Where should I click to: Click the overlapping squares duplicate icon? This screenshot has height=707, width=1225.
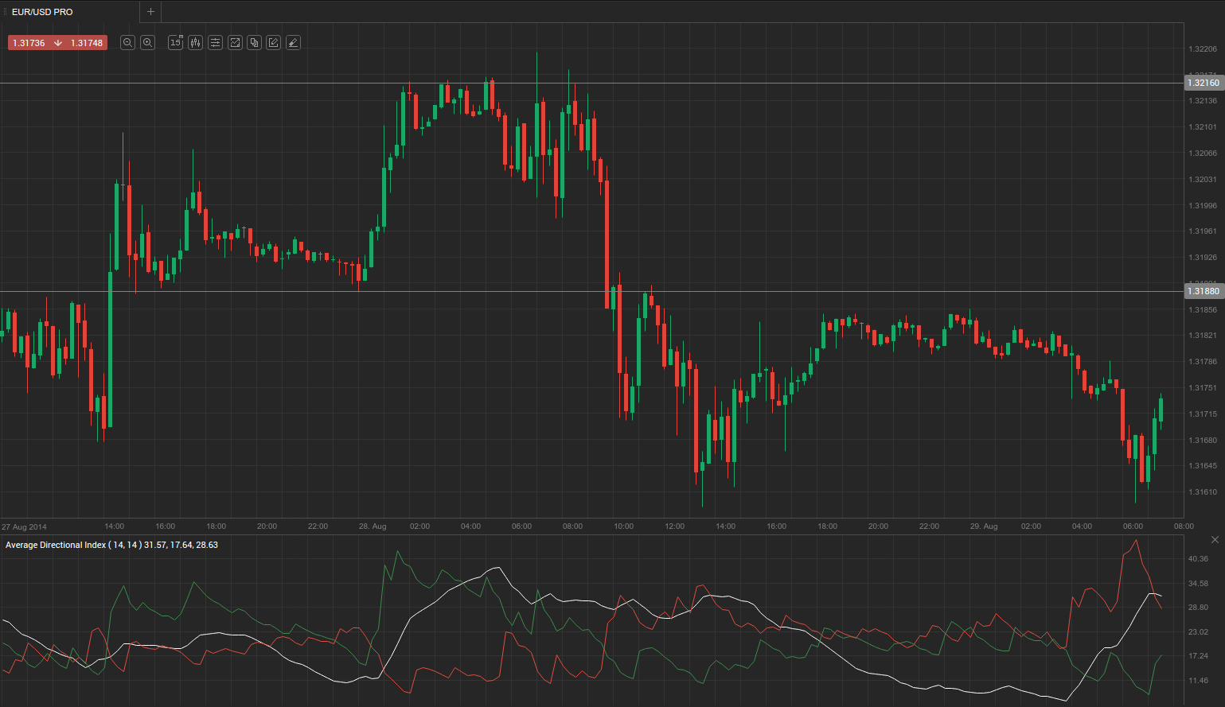click(254, 43)
